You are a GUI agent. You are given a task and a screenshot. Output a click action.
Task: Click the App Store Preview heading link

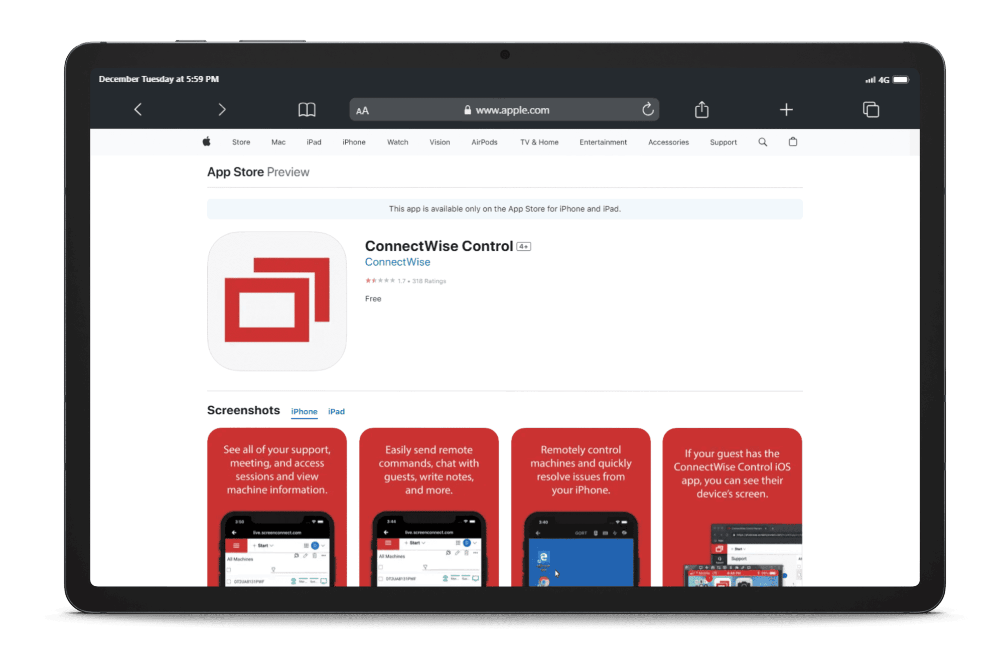258,172
